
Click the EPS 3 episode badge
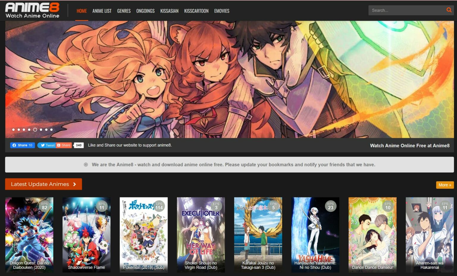click(216, 206)
